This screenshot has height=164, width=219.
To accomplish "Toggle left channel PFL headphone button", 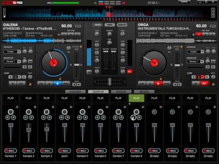I will 89,72.
